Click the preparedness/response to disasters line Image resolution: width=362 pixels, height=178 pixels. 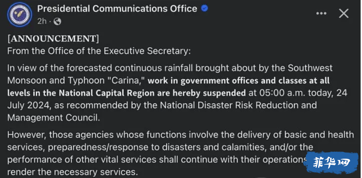[160, 147]
